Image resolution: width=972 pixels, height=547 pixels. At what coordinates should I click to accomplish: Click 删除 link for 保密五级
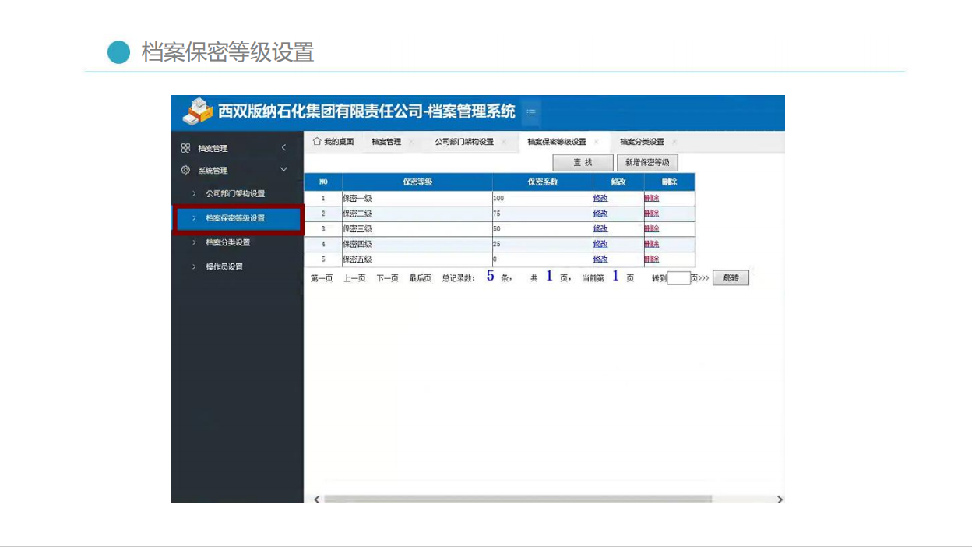coord(652,259)
